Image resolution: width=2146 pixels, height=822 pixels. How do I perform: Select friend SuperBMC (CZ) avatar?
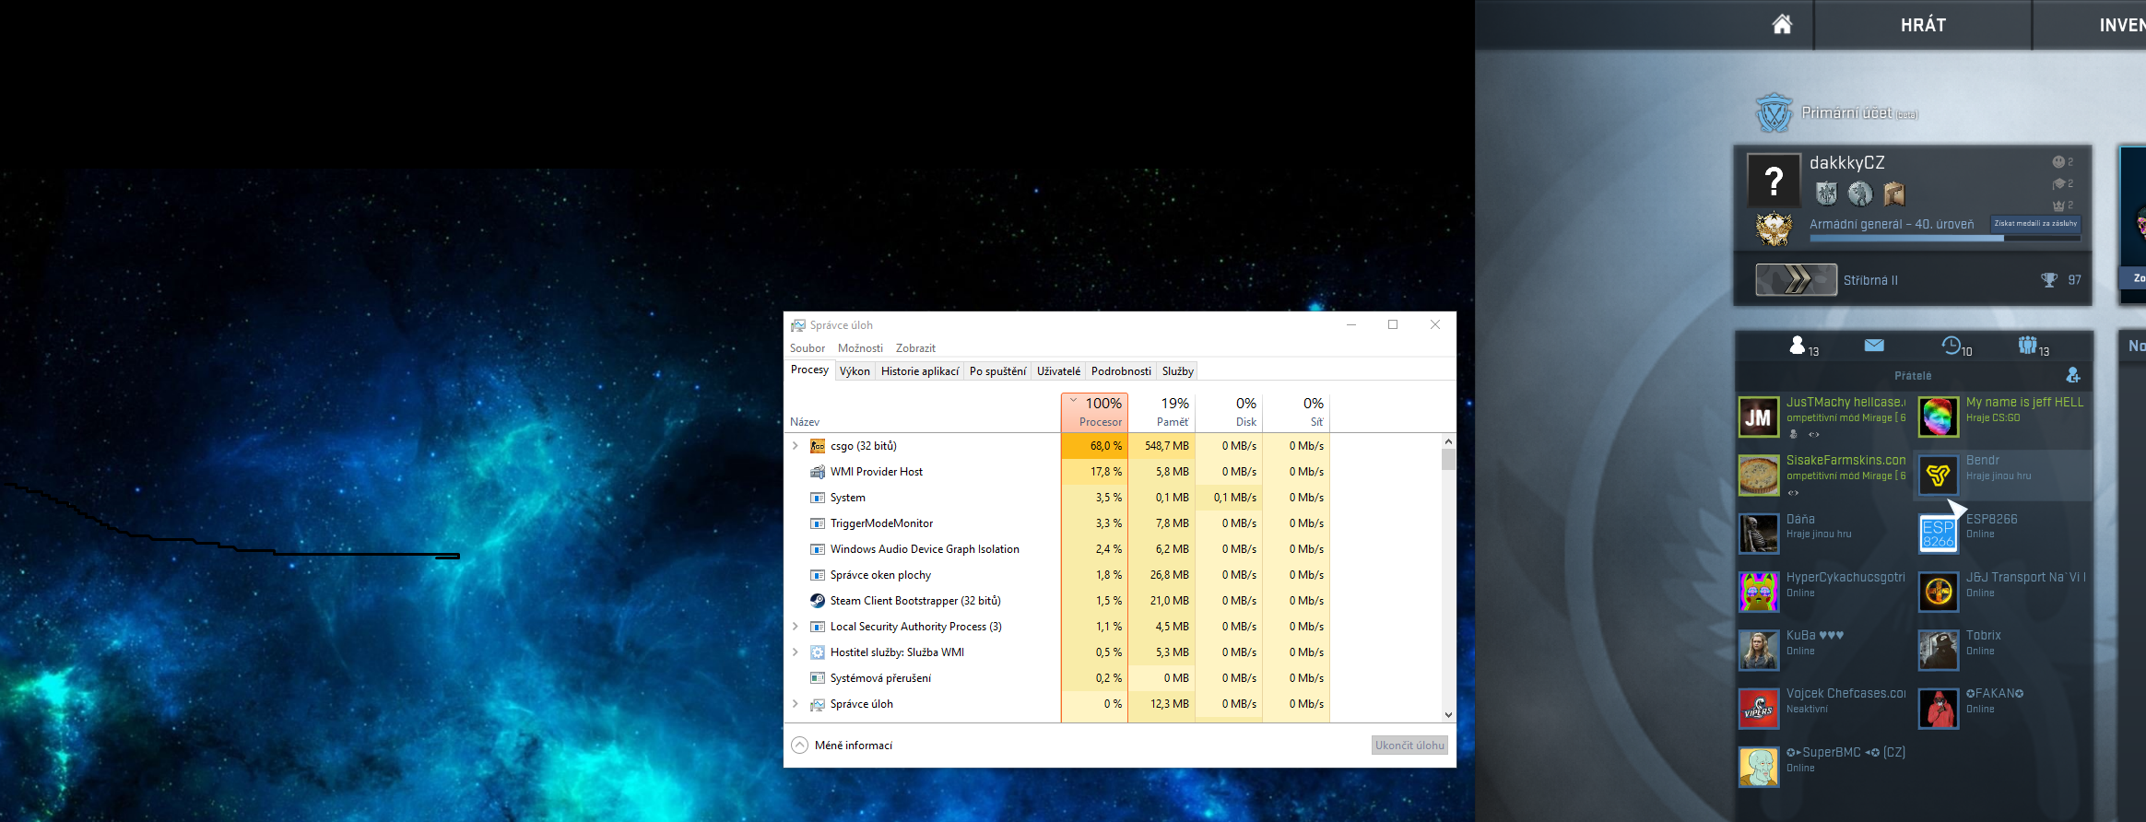[x=1759, y=768]
